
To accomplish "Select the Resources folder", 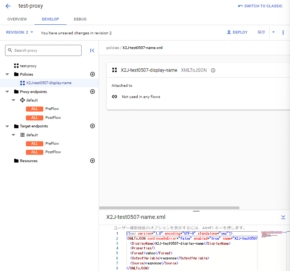I will 29,161.
